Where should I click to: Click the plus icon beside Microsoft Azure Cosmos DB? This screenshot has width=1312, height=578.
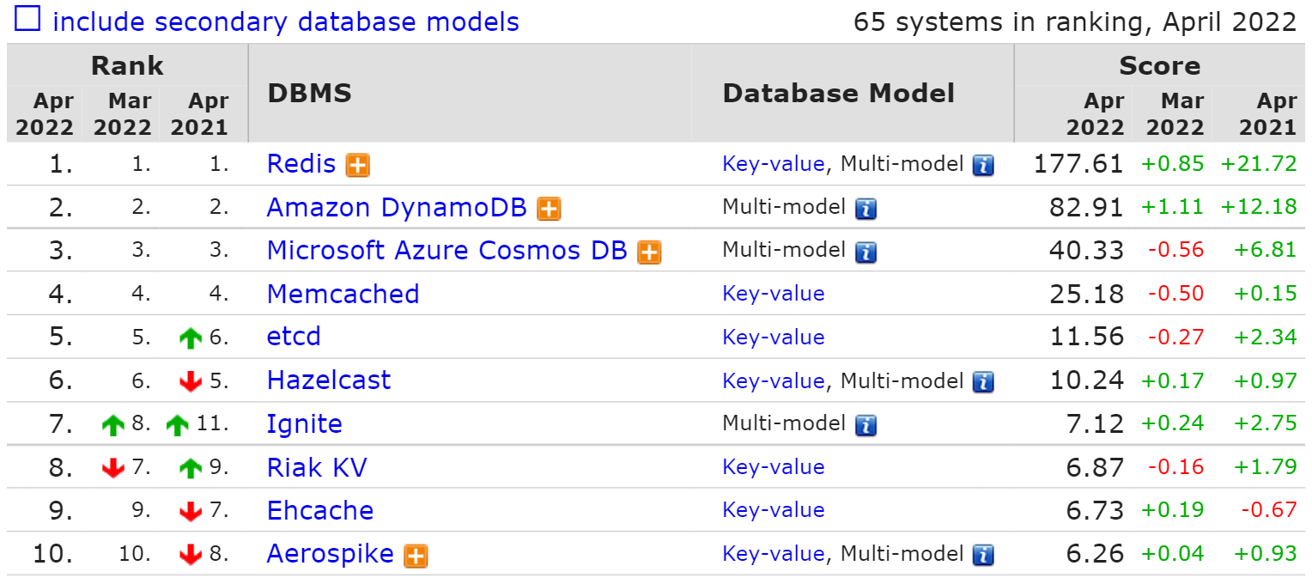(x=649, y=252)
